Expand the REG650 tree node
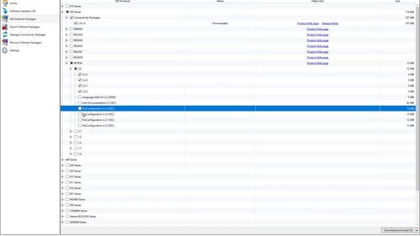Image resolution: width=420 pixels, height=236 pixels. point(67,46)
